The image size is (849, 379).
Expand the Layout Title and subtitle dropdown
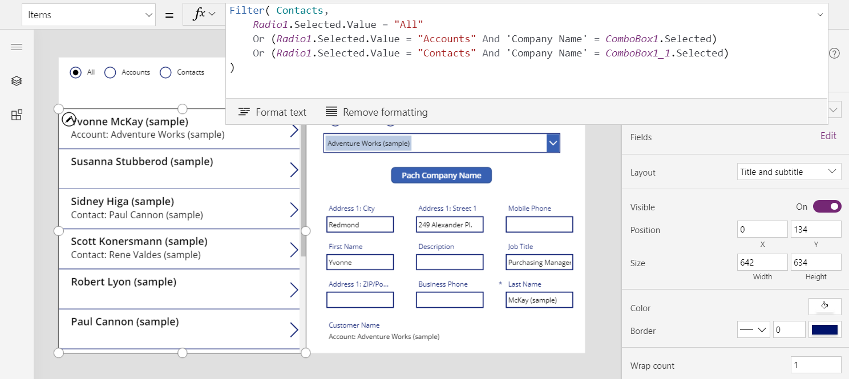click(789, 172)
